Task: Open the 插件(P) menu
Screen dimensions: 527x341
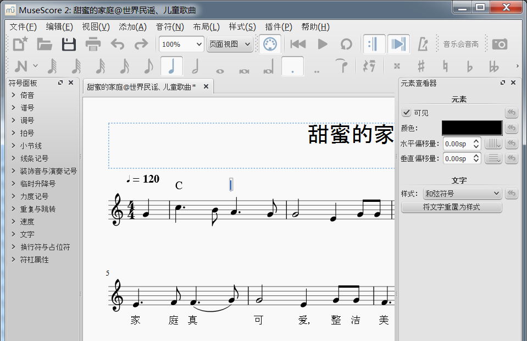Action: pos(278,27)
